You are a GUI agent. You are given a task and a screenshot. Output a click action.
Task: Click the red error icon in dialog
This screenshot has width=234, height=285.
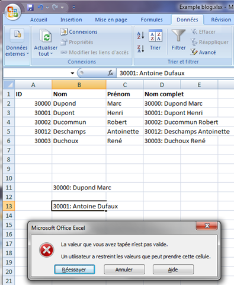point(47,250)
